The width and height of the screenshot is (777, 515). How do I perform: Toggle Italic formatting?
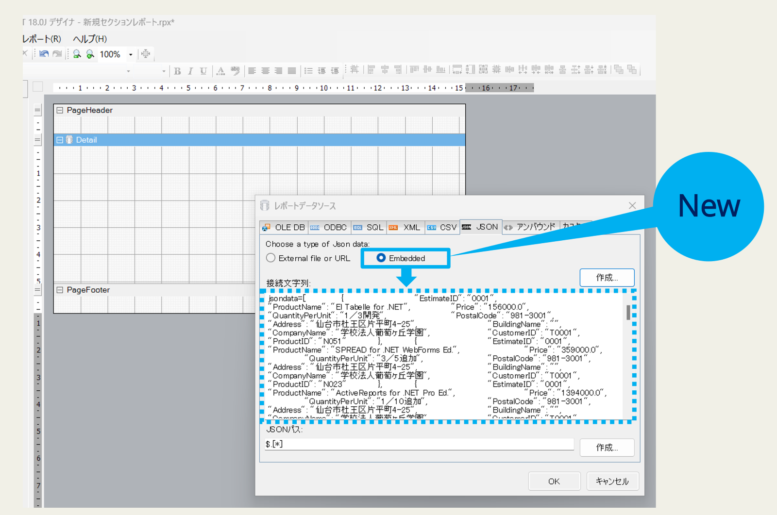point(190,71)
